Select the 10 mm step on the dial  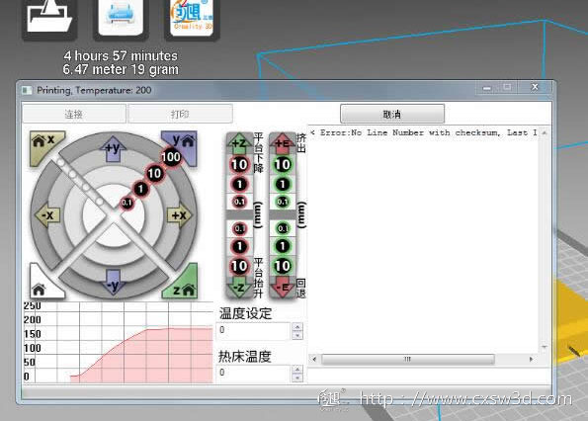154,173
